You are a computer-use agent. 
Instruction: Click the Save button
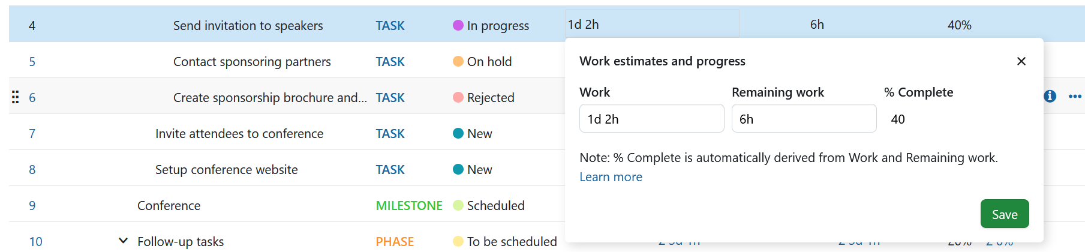1005,214
